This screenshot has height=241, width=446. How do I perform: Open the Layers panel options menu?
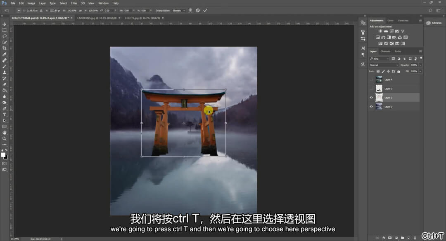coord(420,51)
